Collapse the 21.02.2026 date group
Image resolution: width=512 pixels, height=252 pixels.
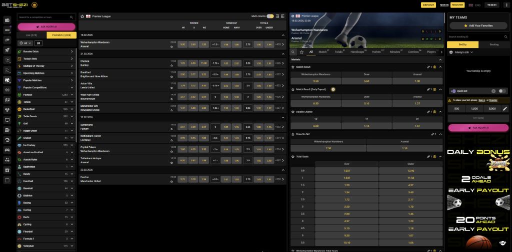[x=283, y=54]
